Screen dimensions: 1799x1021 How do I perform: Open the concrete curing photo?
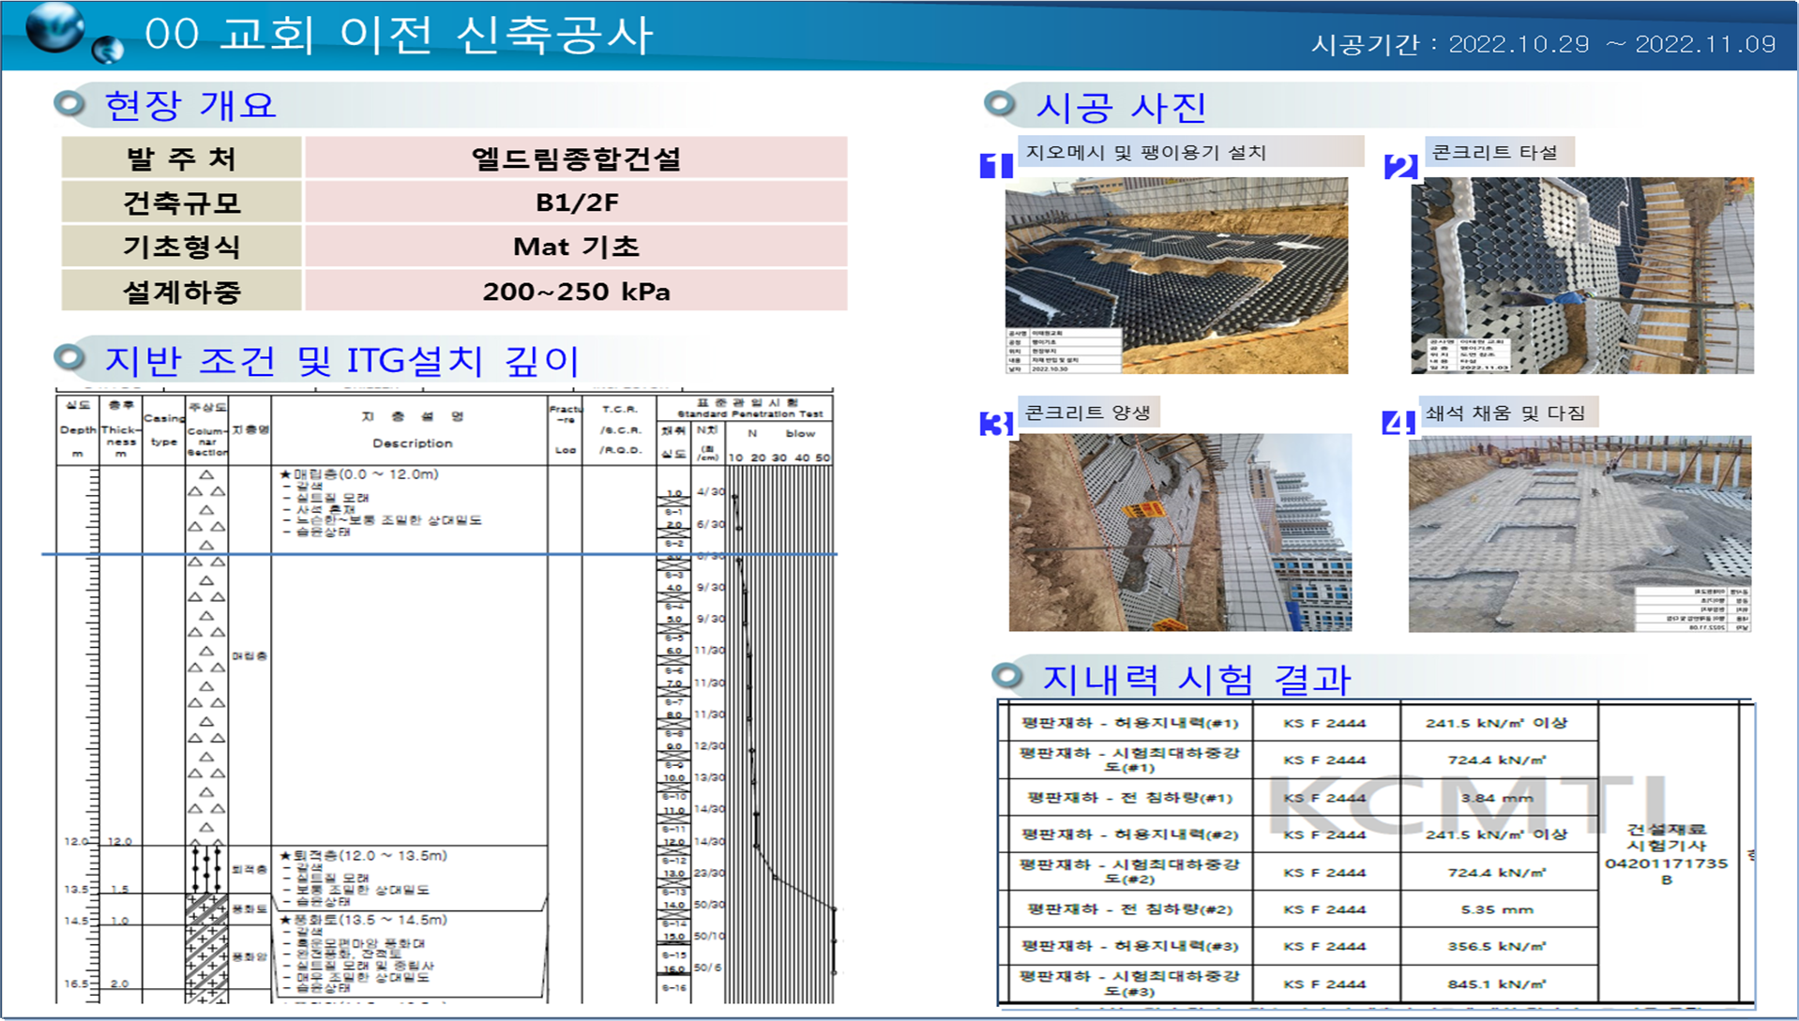pyautogui.click(x=1180, y=533)
